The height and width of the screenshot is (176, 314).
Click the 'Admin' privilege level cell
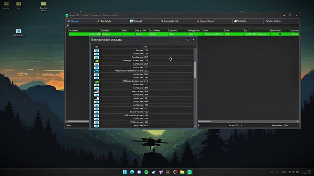(x=195, y=34)
